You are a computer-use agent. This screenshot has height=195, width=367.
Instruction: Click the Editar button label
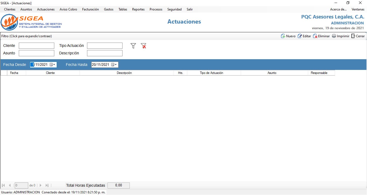point(307,36)
